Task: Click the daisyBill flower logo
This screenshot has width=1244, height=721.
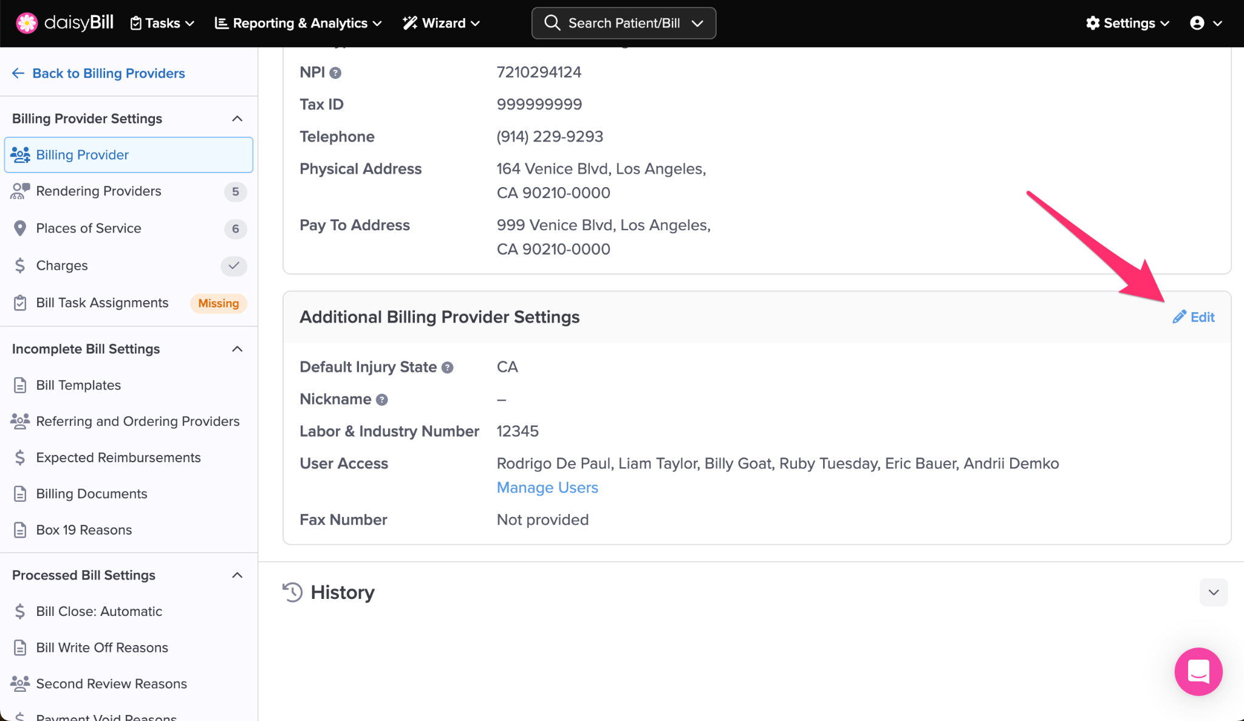Action: [26, 23]
